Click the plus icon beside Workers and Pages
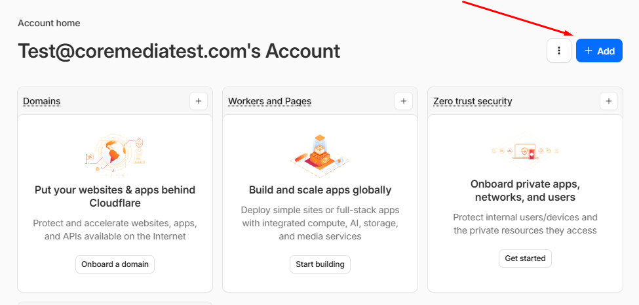This screenshot has width=639, height=305. click(x=404, y=101)
